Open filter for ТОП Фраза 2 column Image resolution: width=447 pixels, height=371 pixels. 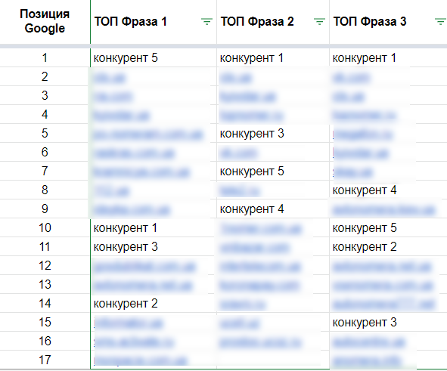(x=319, y=21)
